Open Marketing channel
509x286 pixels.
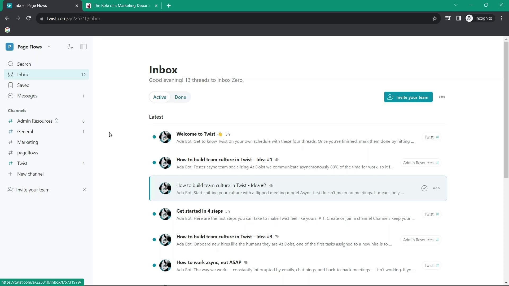(28, 142)
